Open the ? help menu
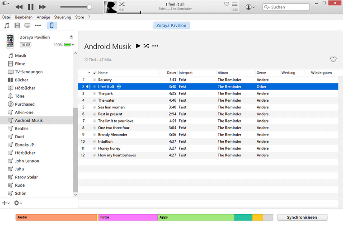Viewport: 343px width, 226px height. tap(89, 17)
